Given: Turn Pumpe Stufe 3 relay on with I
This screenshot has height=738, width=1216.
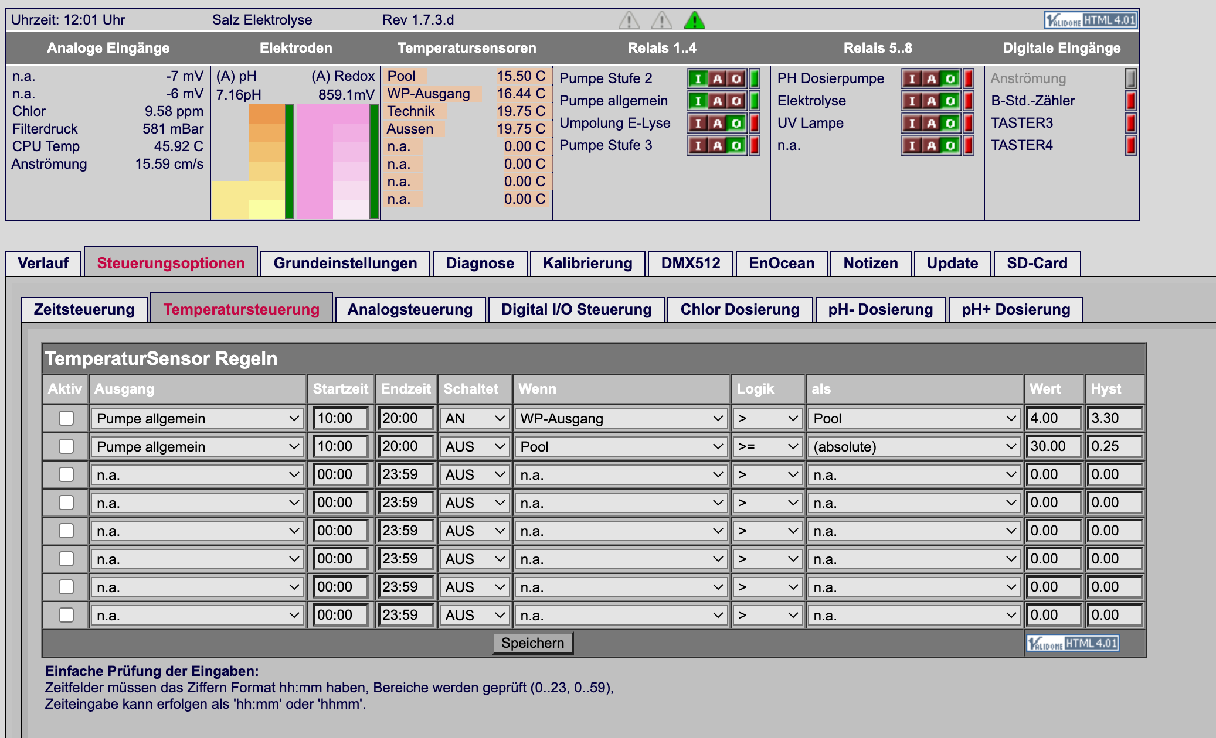Looking at the screenshot, I should [x=698, y=145].
